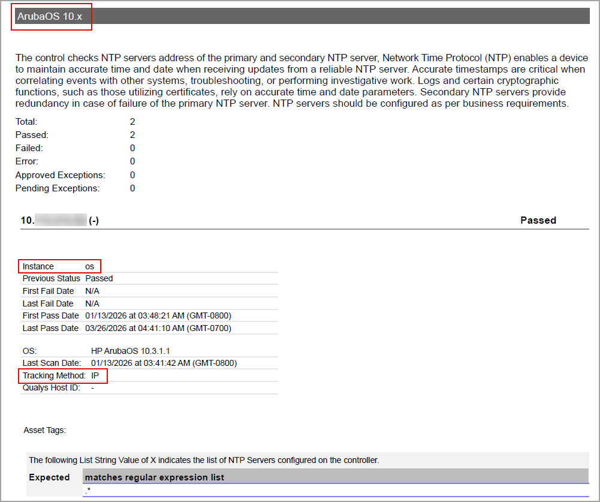Screen dimensions: 600x502
Task: Click the Previous Status value 'Passed'
Action: 99,278
